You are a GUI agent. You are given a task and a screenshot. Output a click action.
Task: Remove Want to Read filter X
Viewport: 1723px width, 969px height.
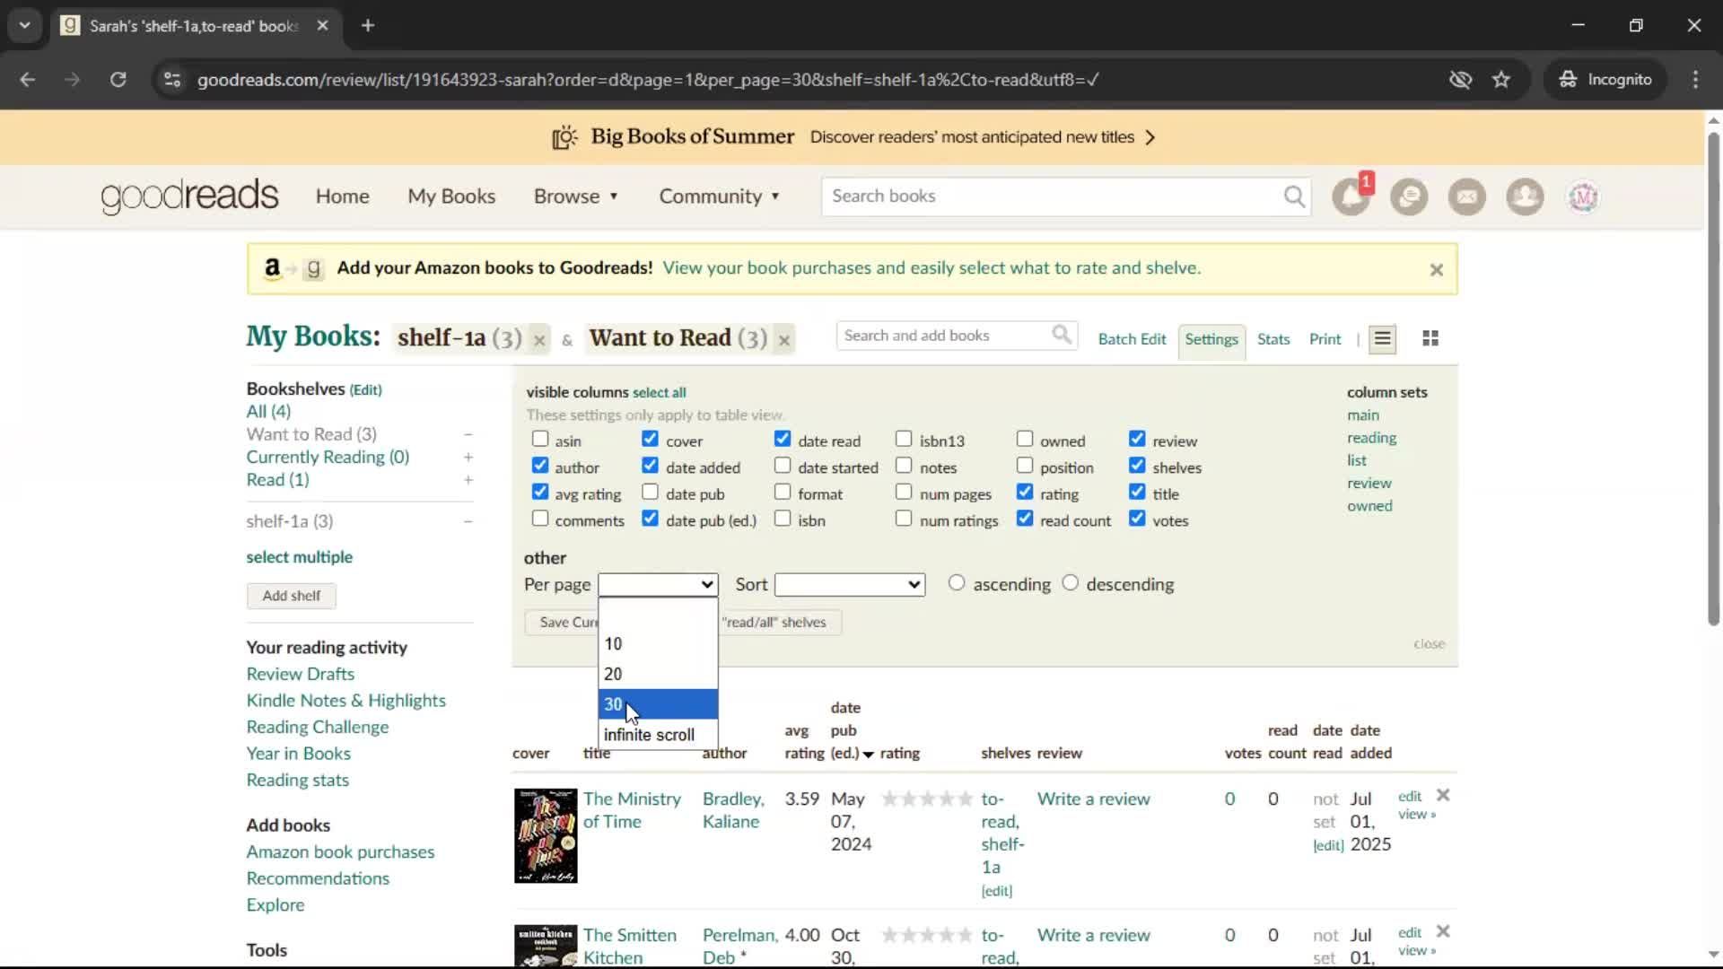784,340
